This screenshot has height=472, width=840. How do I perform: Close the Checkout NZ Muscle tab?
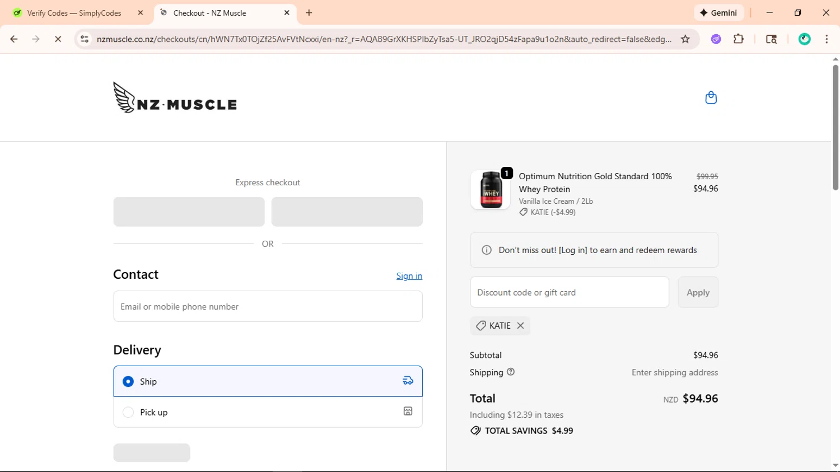tap(287, 12)
